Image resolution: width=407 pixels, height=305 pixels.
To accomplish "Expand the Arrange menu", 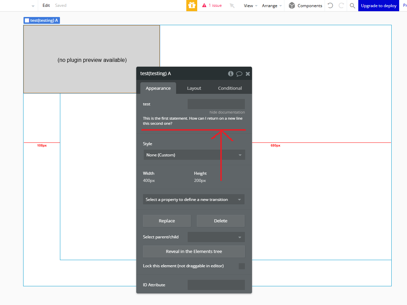I will pyautogui.click(x=272, y=5).
